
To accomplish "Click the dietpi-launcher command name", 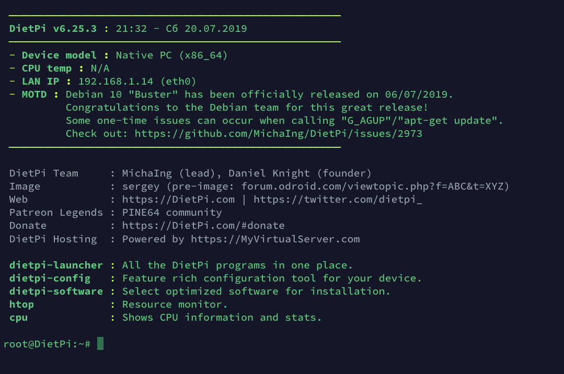I will (56, 265).
